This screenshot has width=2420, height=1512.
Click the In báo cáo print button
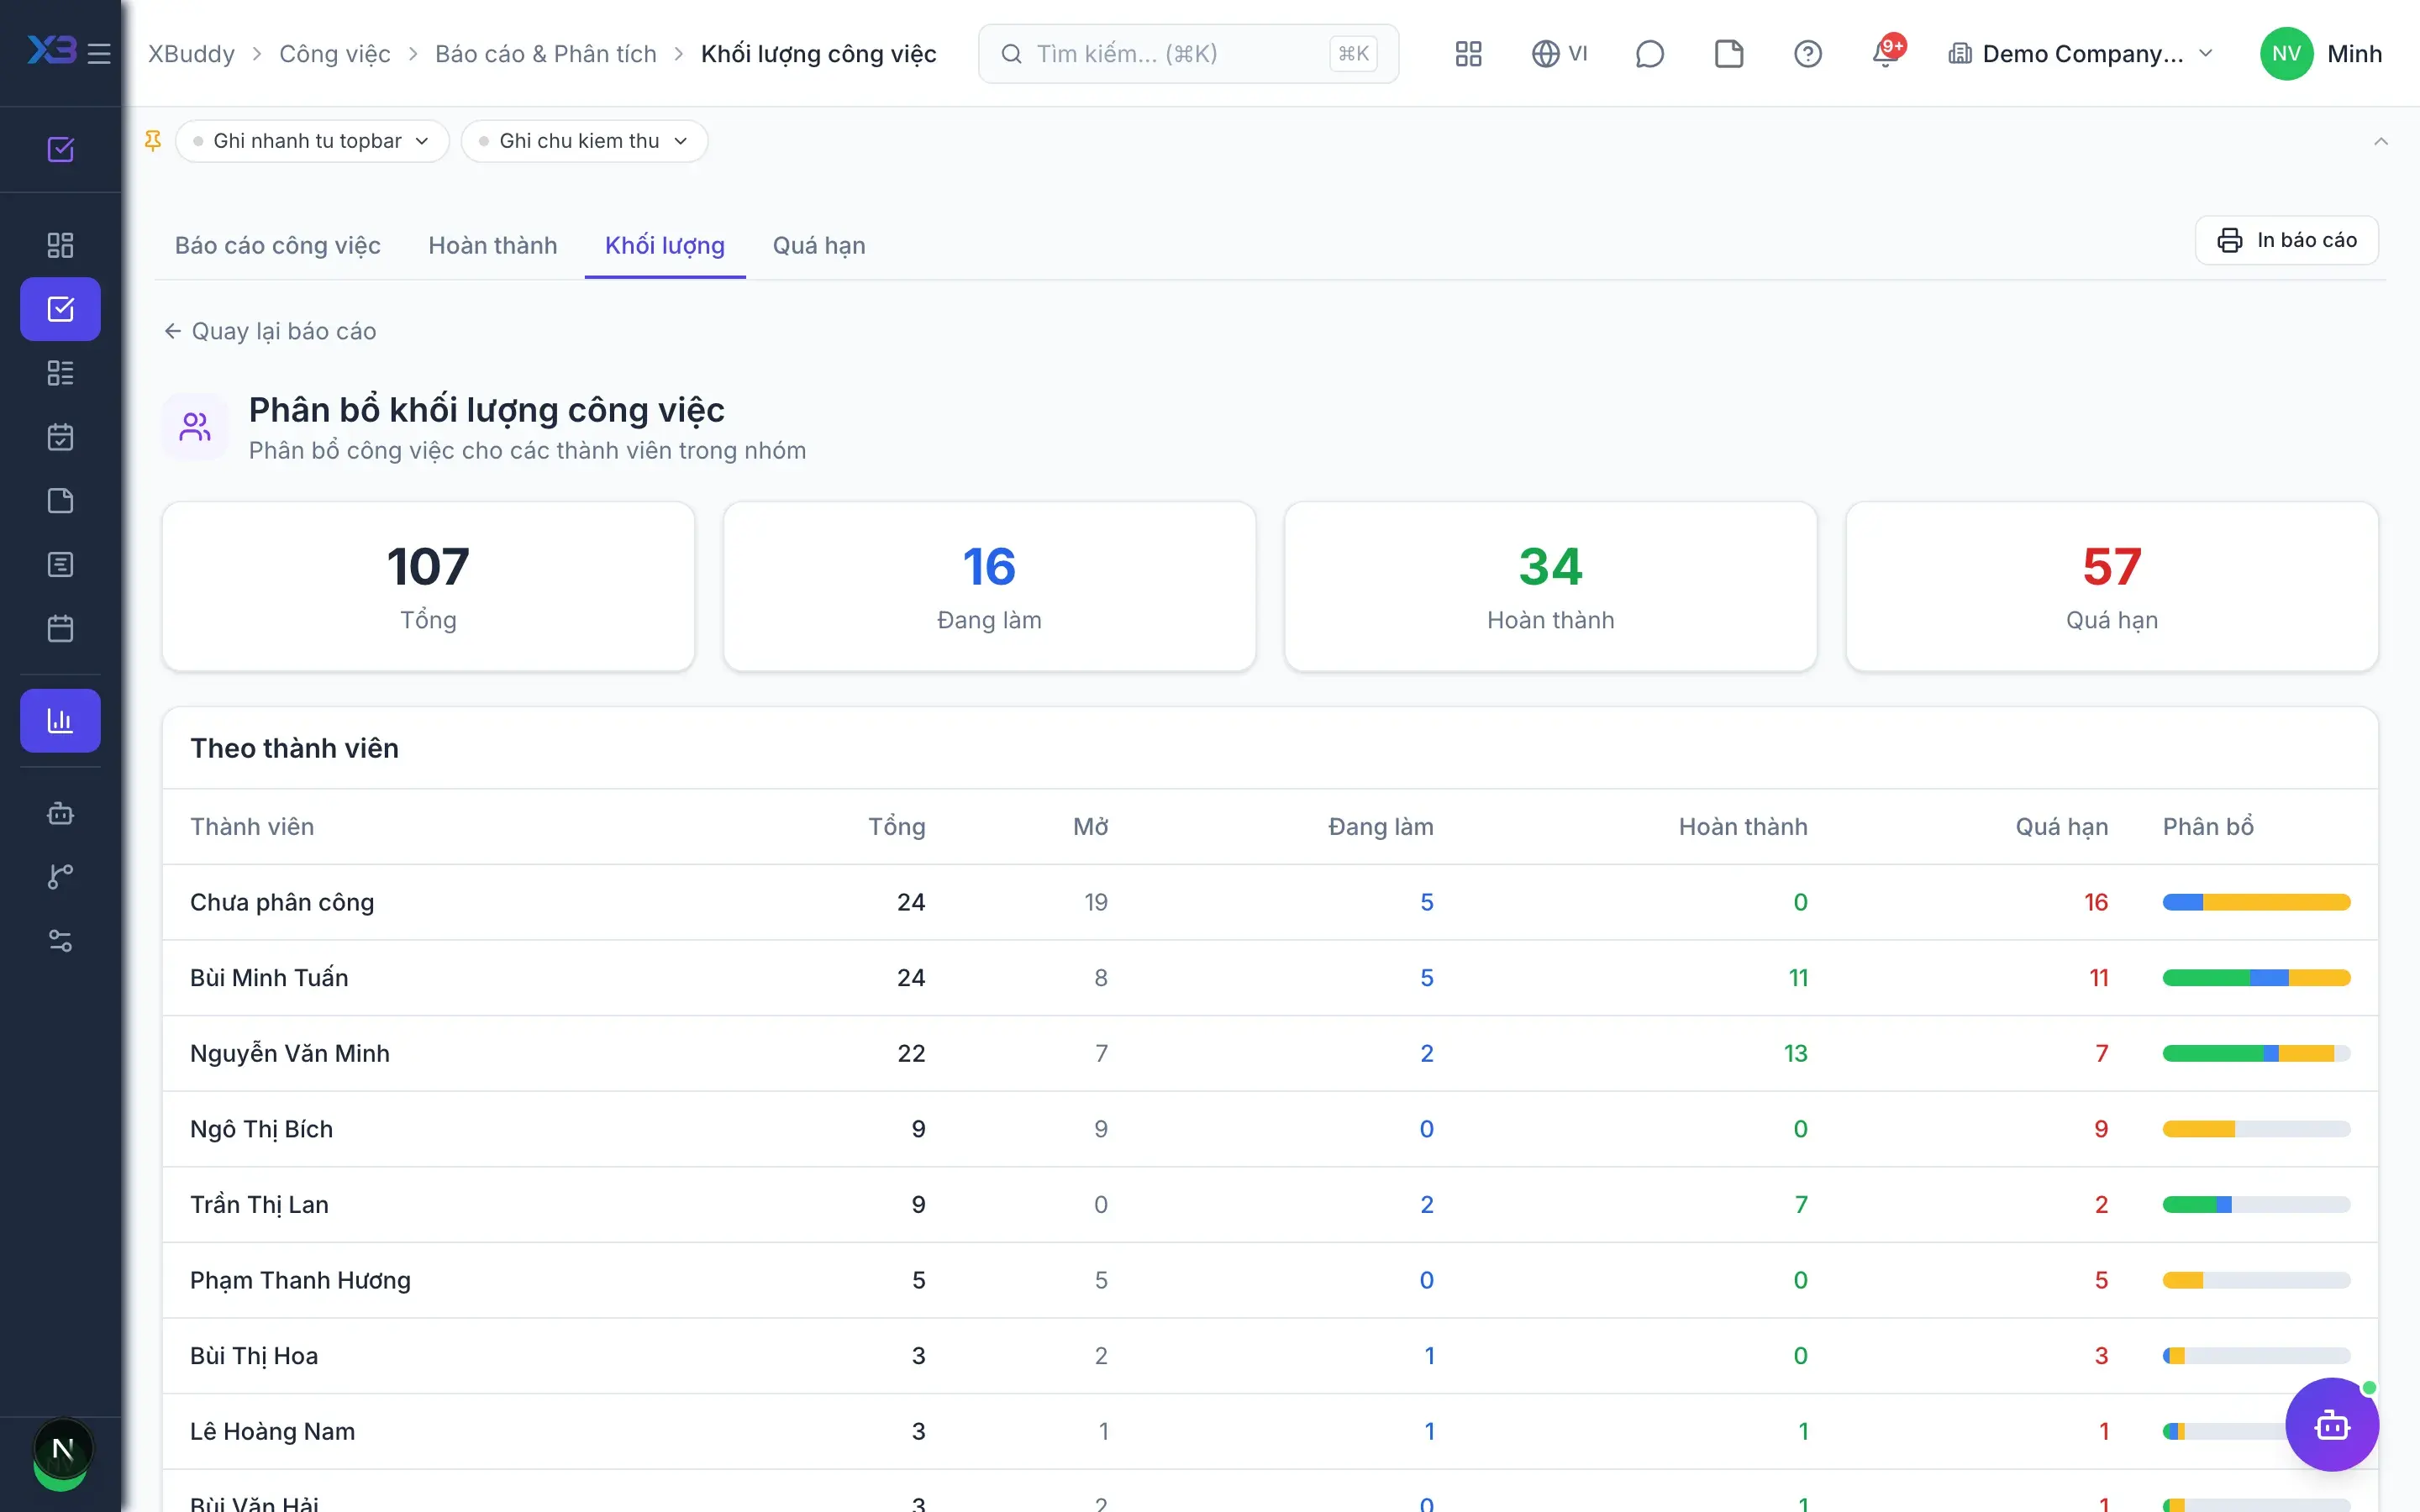click(x=2286, y=240)
